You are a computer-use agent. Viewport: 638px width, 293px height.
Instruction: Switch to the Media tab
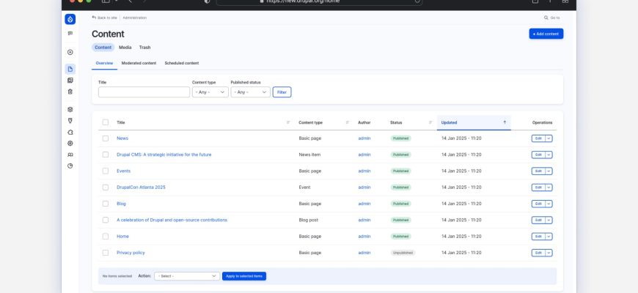pyautogui.click(x=125, y=48)
